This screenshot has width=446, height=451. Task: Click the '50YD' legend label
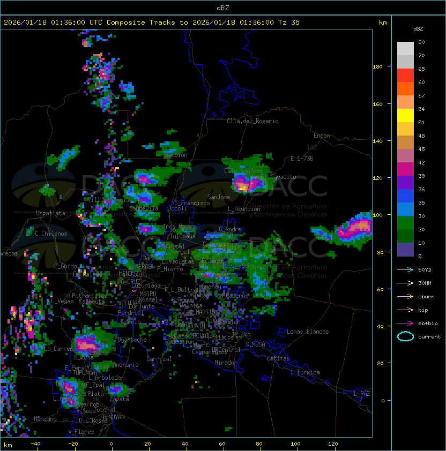[x=425, y=270]
